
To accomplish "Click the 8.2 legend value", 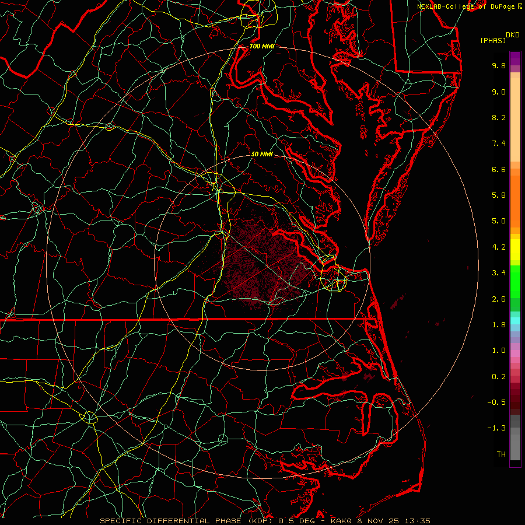I will click(x=499, y=117).
